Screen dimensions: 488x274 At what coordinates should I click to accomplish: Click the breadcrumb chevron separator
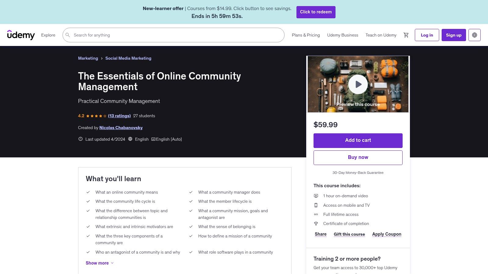tap(102, 58)
